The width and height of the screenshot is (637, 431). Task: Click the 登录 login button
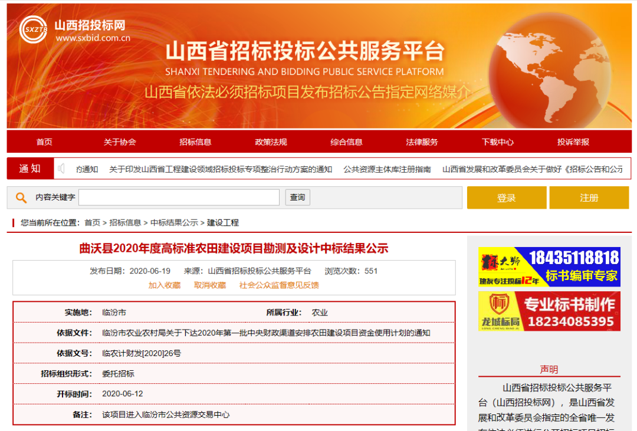click(507, 198)
